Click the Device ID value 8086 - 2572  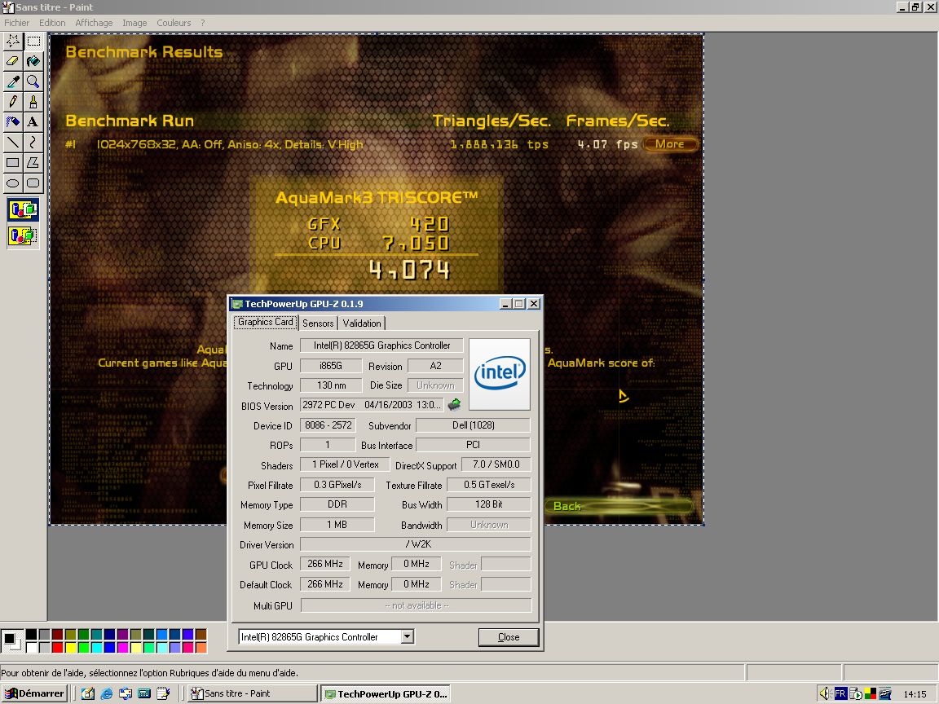click(x=328, y=425)
